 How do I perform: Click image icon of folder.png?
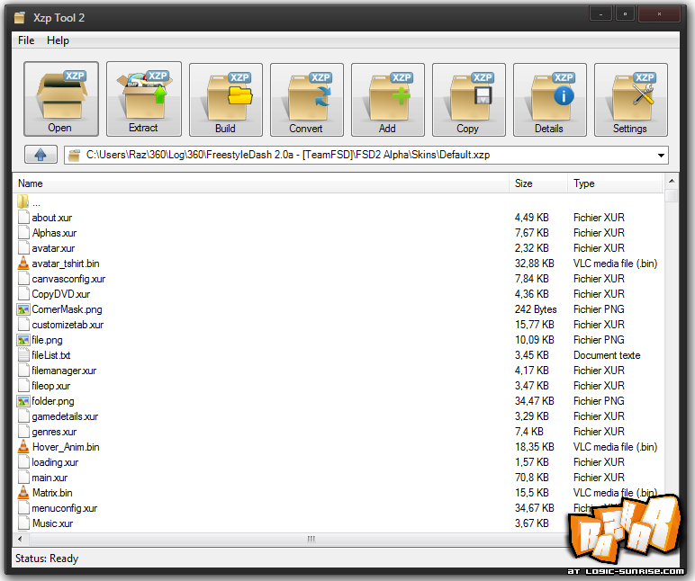point(23,401)
